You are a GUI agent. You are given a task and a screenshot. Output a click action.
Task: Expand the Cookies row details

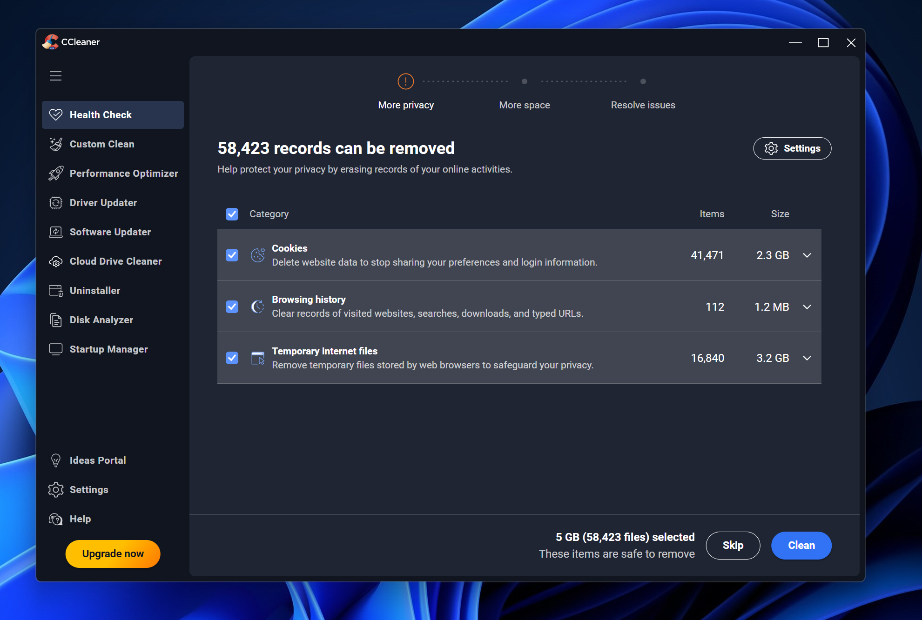[x=807, y=255]
